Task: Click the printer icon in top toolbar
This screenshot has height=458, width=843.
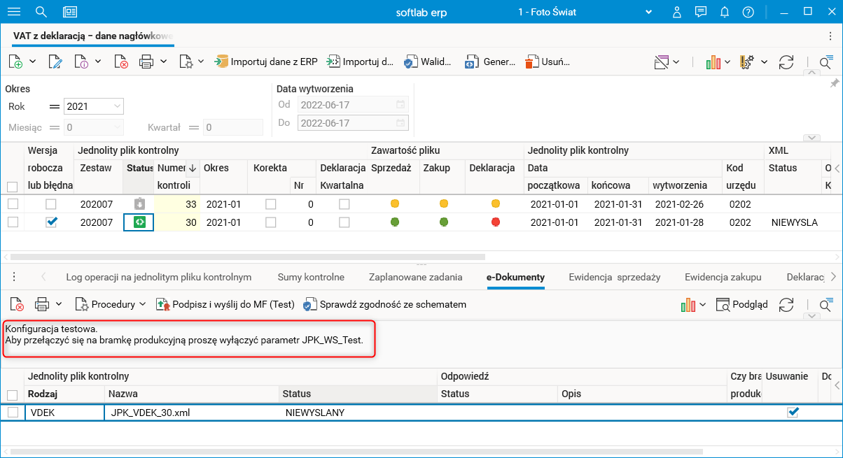Action: tap(146, 62)
